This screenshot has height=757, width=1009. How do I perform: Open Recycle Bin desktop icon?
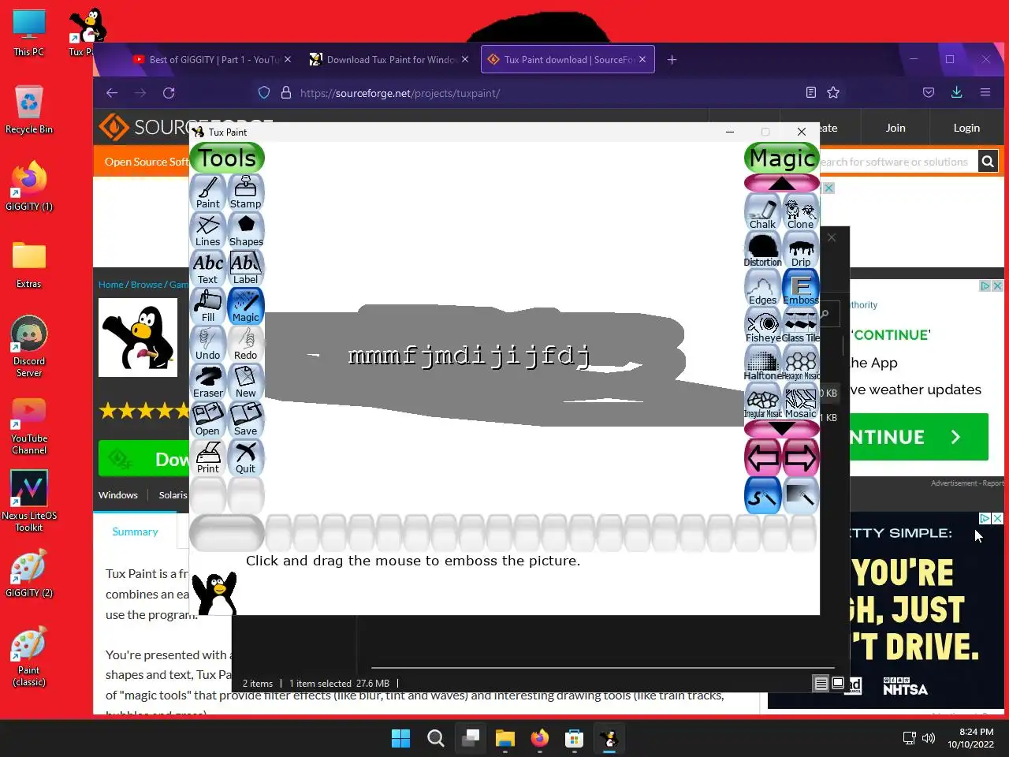pyautogui.click(x=29, y=109)
